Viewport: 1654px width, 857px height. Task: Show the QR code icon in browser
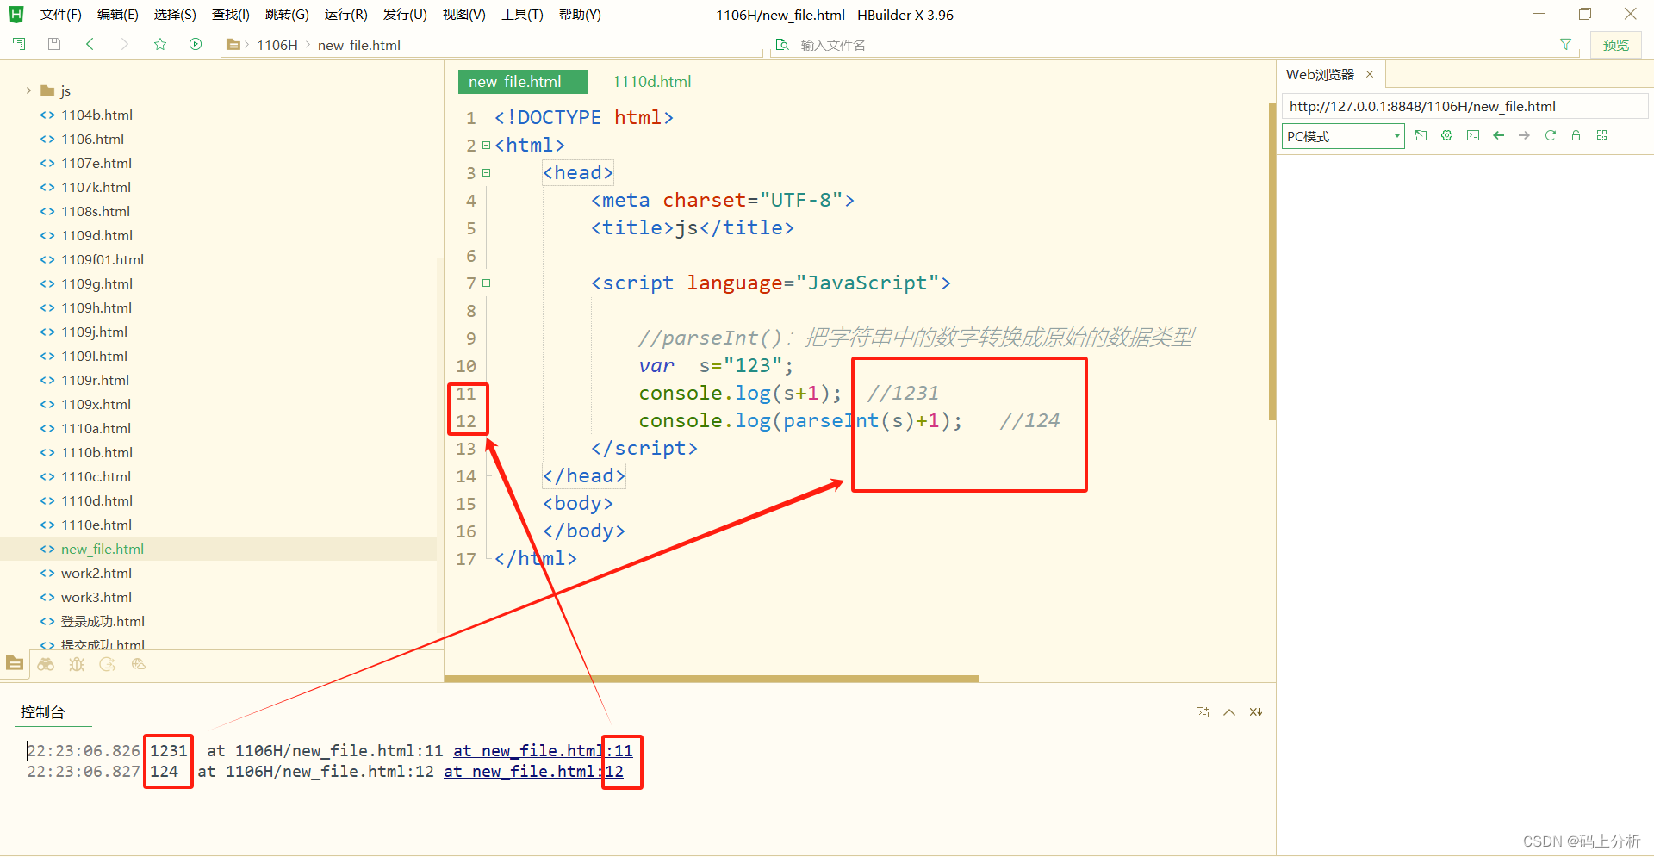[x=1602, y=135]
